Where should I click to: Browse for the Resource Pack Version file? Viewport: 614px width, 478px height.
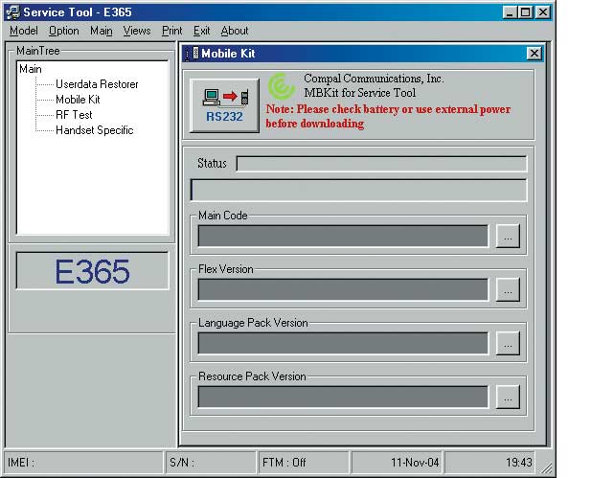pyautogui.click(x=508, y=397)
